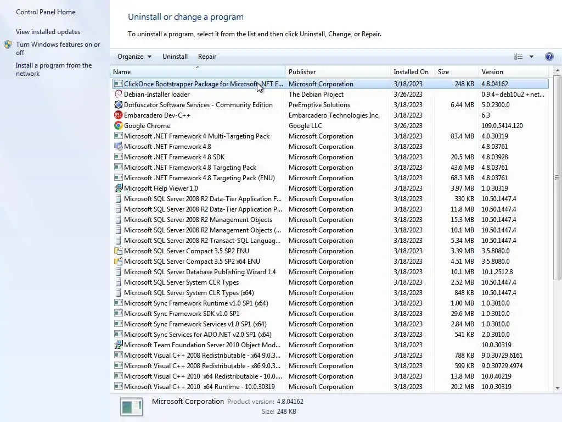Select Microsoft .NET Framework 4.8 Targeting Pack row
562x422 pixels.
(x=330, y=168)
